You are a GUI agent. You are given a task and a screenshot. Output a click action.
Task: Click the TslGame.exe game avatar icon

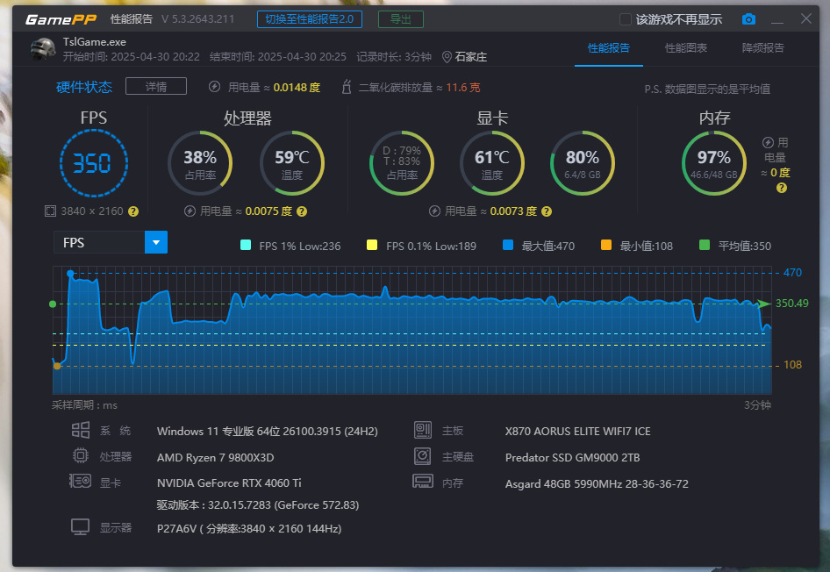43,49
